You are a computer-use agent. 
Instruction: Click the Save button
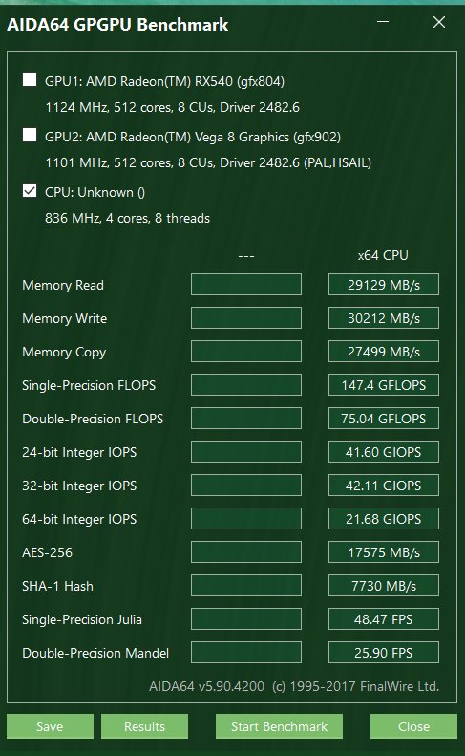(x=50, y=726)
